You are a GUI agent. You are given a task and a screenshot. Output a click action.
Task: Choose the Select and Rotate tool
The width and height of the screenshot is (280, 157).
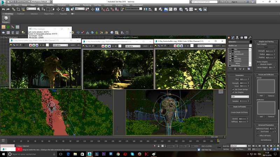63,9
